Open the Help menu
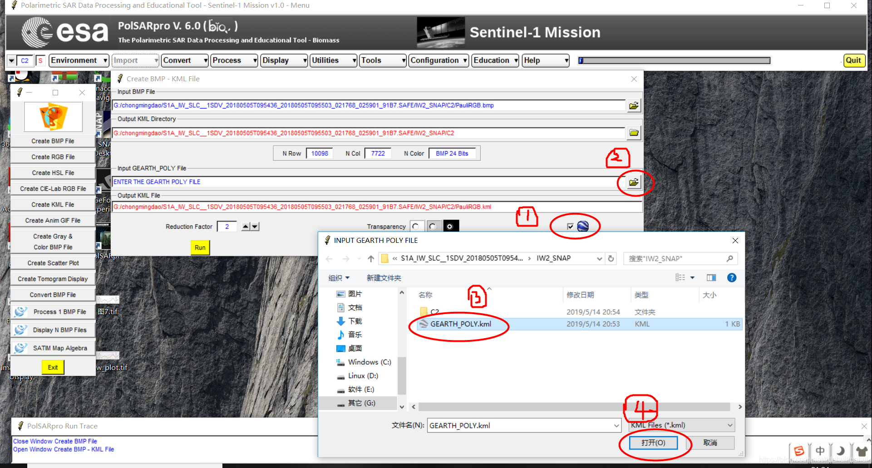Image resolution: width=872 pixels, height=468 pixels. [x=546, y=60]
